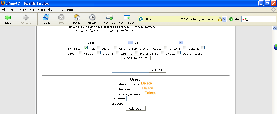Viewport: 277px width, 114px height.
Task: Click the Firefox logo in title bar
Action: tap(2, 3)
